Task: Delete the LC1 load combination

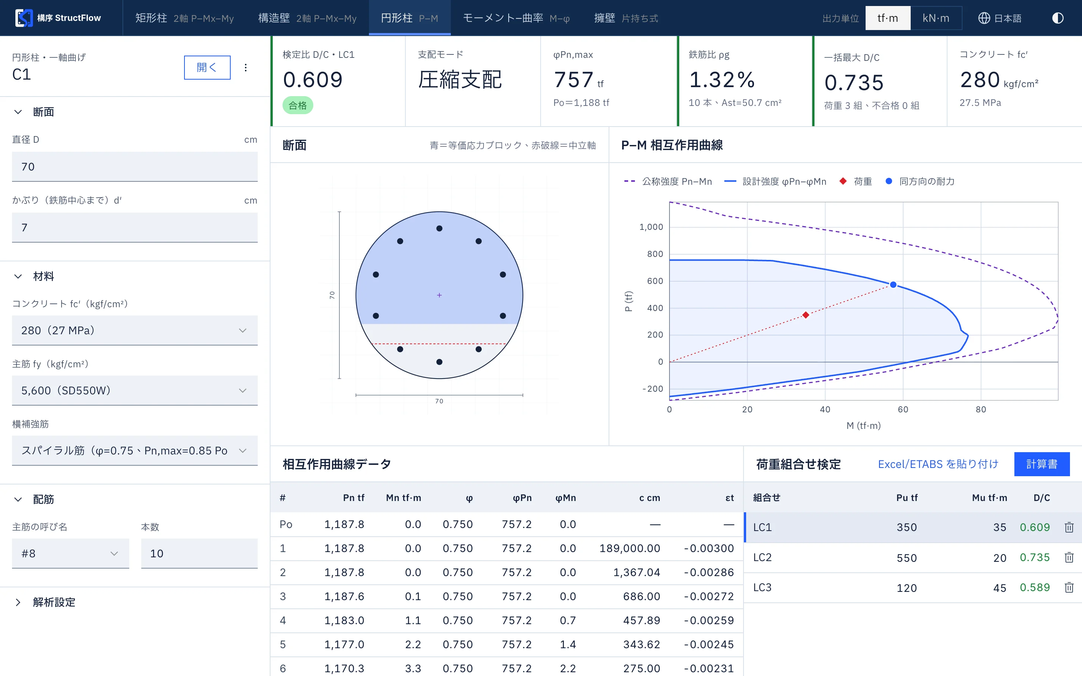Action: coord(1069,527)
